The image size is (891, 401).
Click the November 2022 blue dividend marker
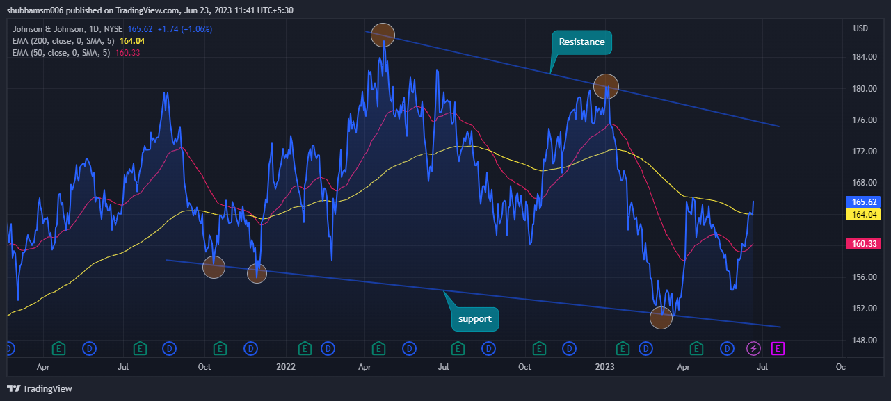569,347
